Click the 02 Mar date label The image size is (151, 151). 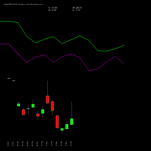[x=18, y=143]
